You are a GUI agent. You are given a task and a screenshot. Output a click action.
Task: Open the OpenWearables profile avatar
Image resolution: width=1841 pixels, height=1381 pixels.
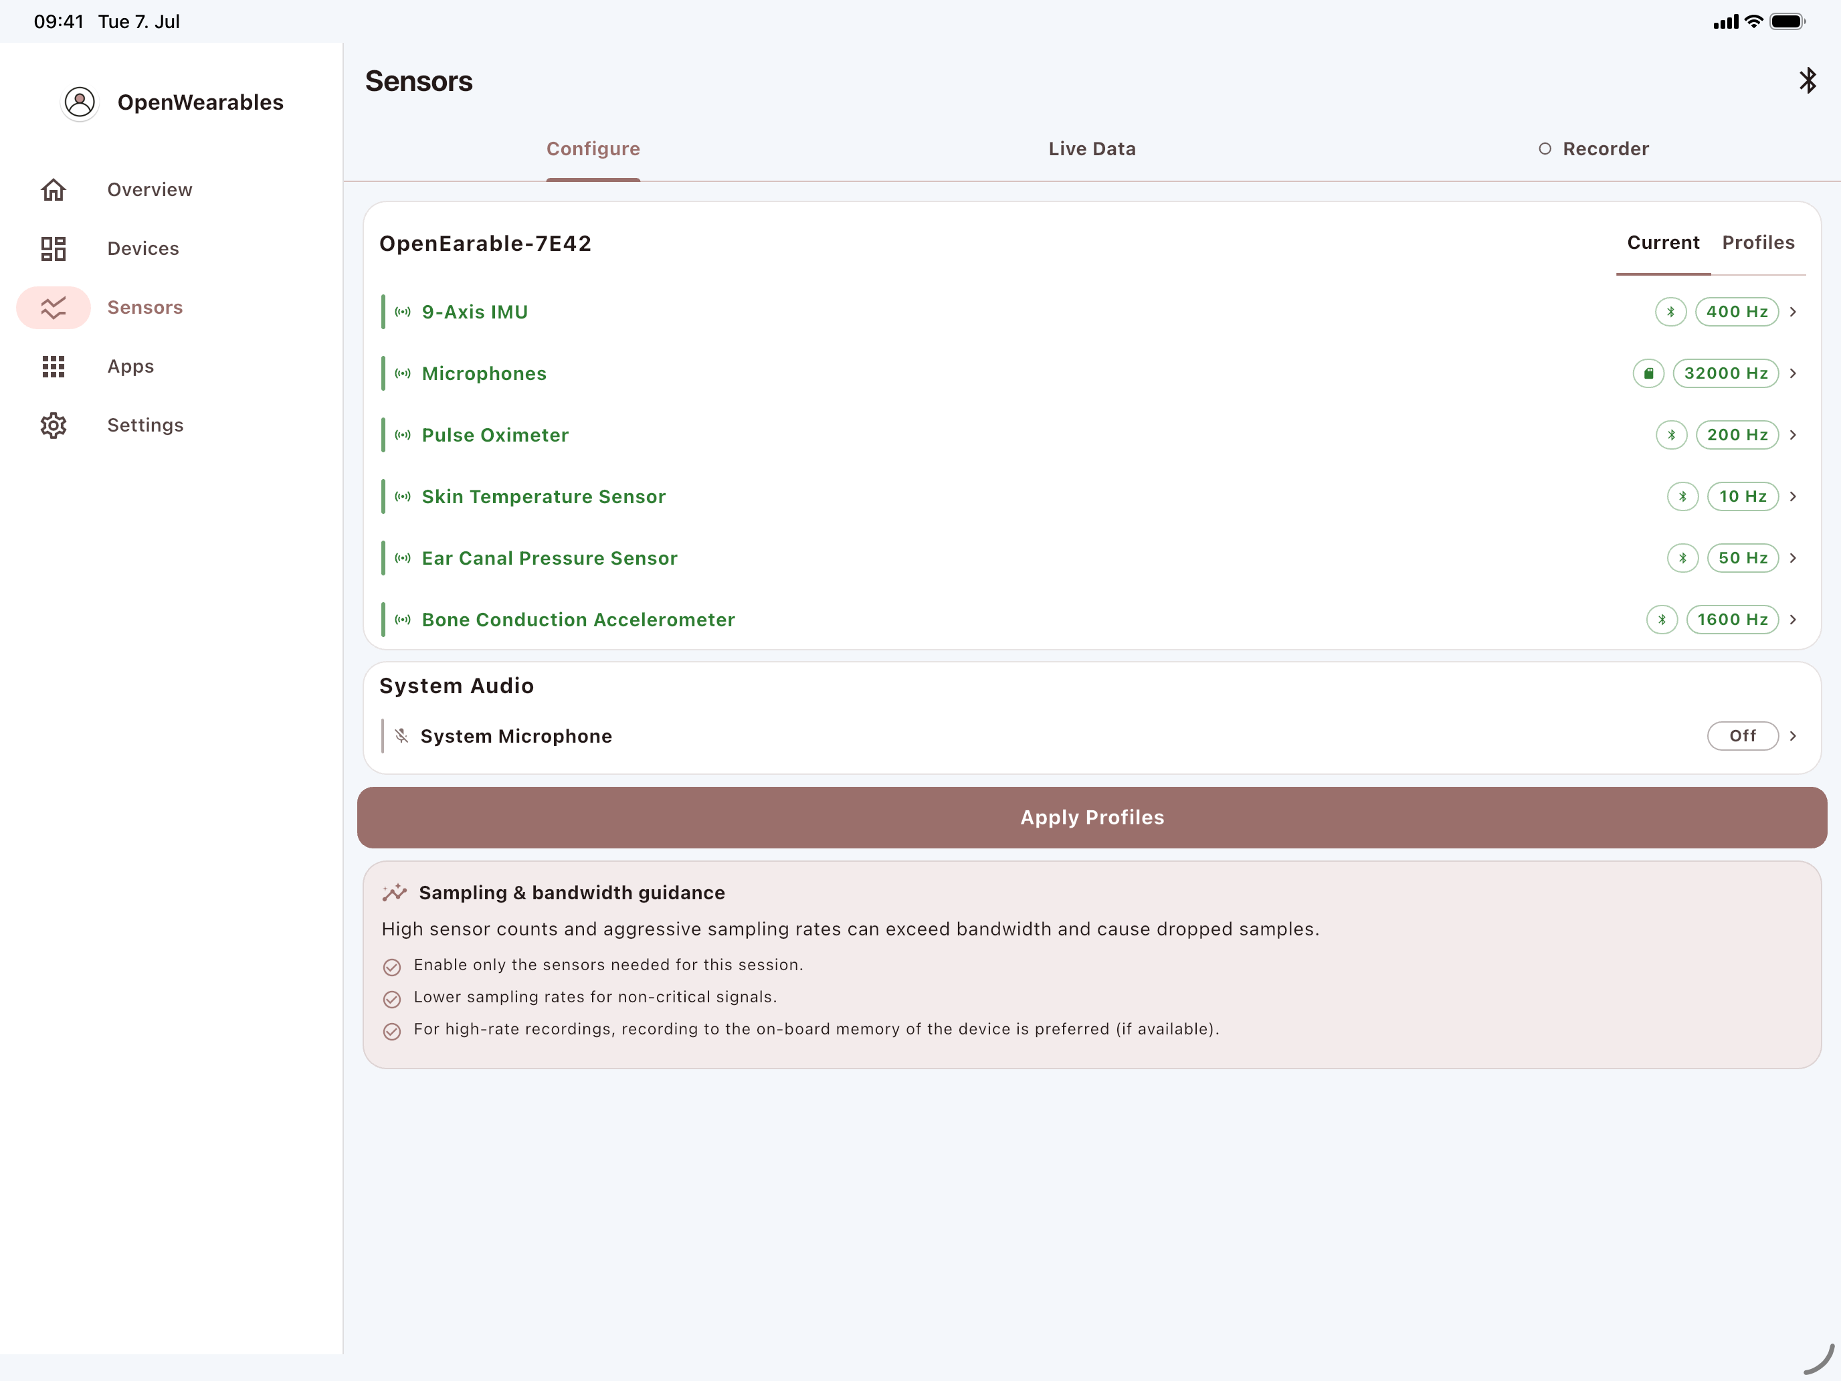(x=80, y=102)
